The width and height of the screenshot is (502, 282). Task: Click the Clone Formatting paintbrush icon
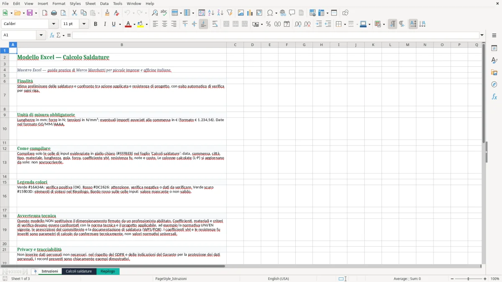(x=108, y=13)
